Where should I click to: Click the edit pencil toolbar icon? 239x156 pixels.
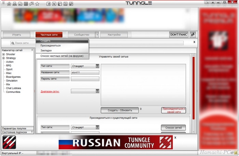click(20, 4)
